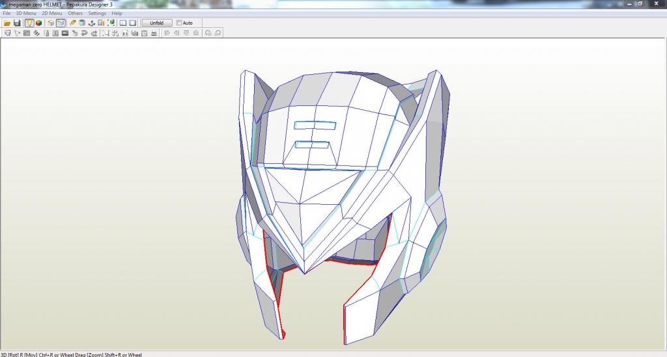This screenshot has height=357, width=667.
Task: Click the 3D helmet model in viewport
Action: [x=343, y=207]
